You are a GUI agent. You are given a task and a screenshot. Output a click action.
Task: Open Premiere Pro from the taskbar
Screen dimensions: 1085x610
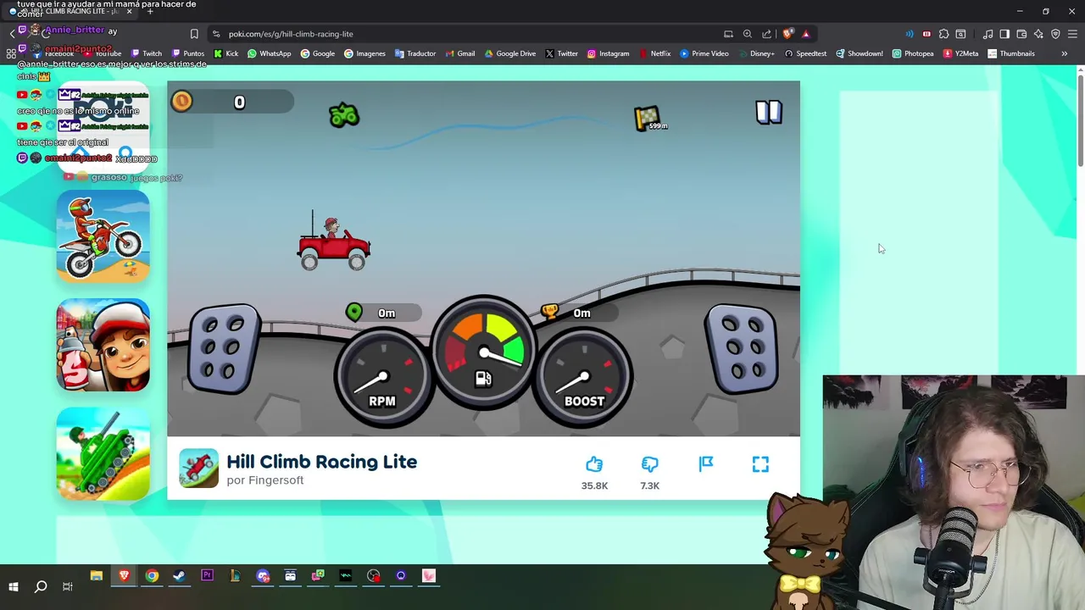207,576
